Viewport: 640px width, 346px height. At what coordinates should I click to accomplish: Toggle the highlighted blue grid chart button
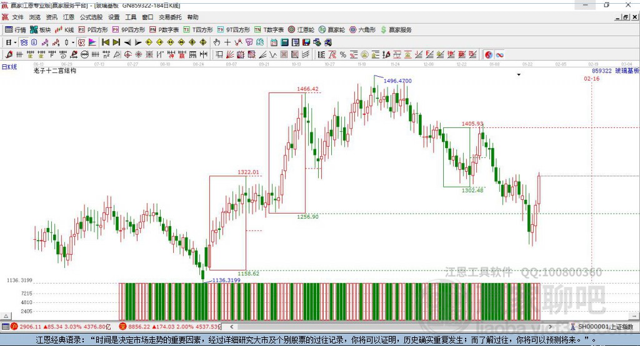(24, 42)
